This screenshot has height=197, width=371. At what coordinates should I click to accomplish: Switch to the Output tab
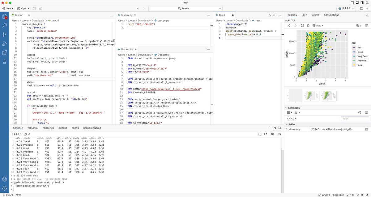(63, 128)
